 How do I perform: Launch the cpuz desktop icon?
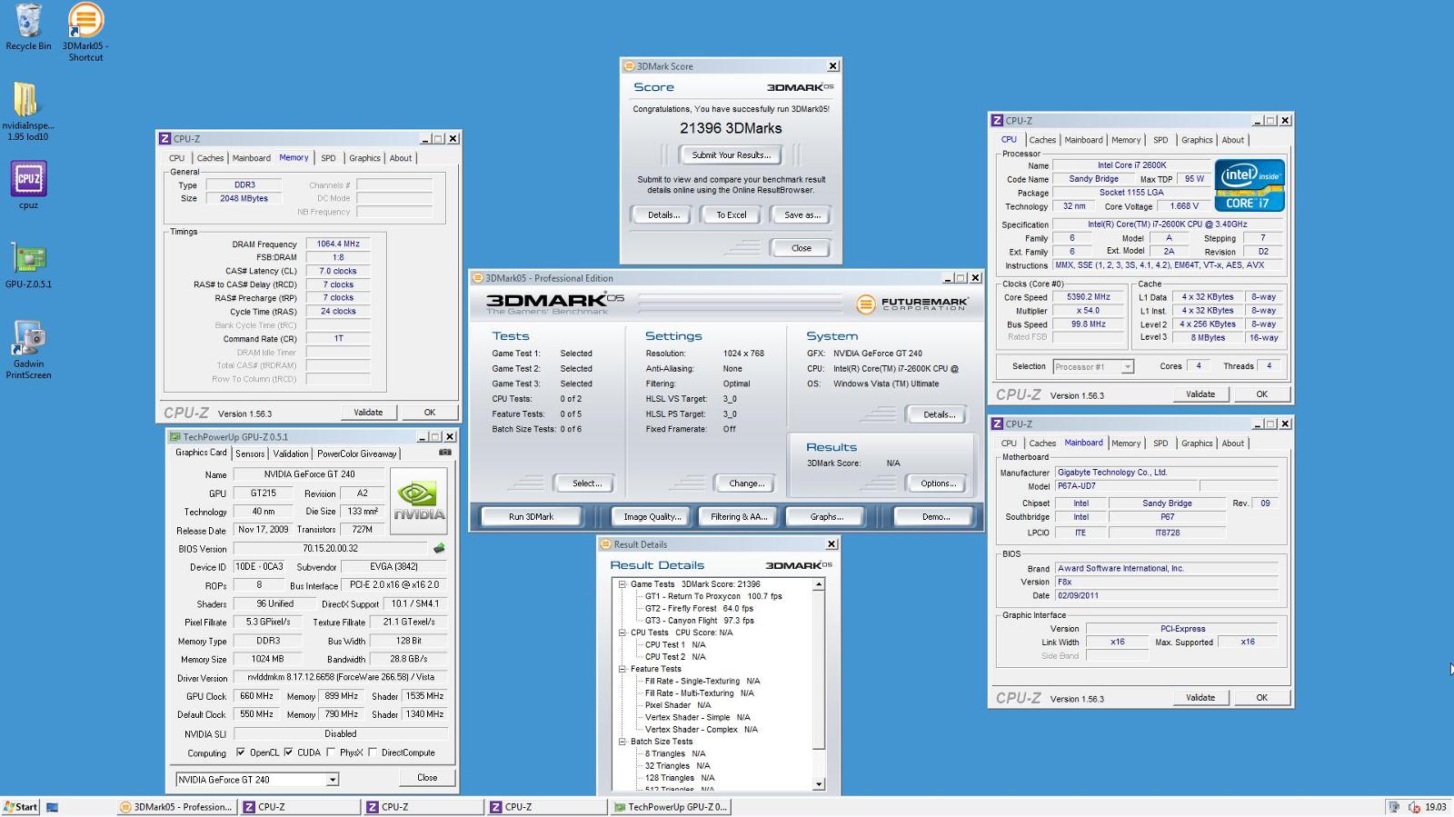(28, 185)
